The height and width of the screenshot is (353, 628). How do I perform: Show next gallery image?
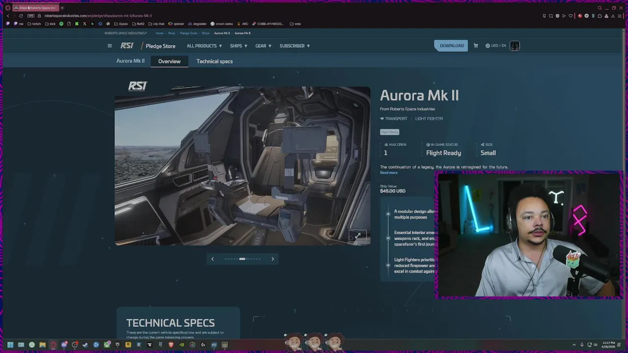pyautogui.click(x=273, y=259)
